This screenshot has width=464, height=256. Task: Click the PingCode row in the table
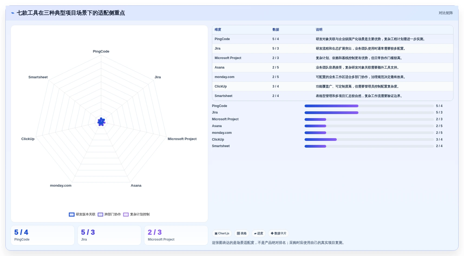point(332,39)
